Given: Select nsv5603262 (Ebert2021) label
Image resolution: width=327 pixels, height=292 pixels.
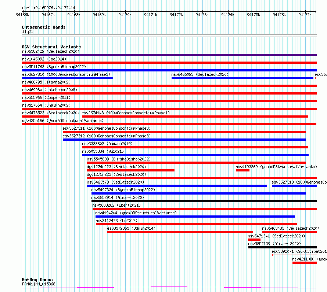Looking at the screenshot, I should click(116, 205).
